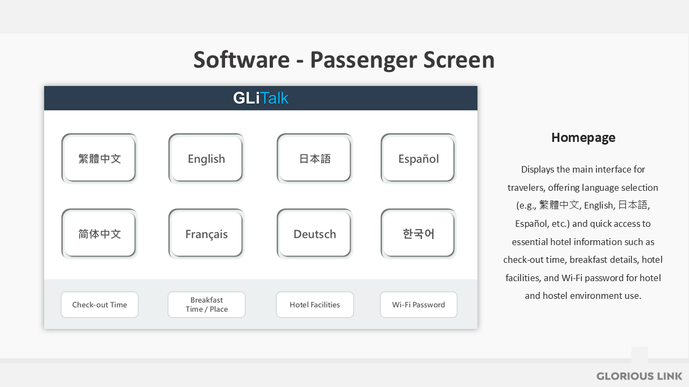Click the Homepage description paragraph
This screenshot has width=689, height=387.
[583, 232]
